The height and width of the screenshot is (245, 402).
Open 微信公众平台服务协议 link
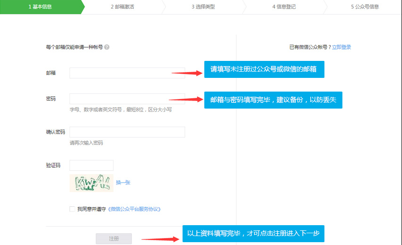tap(138, 209)
